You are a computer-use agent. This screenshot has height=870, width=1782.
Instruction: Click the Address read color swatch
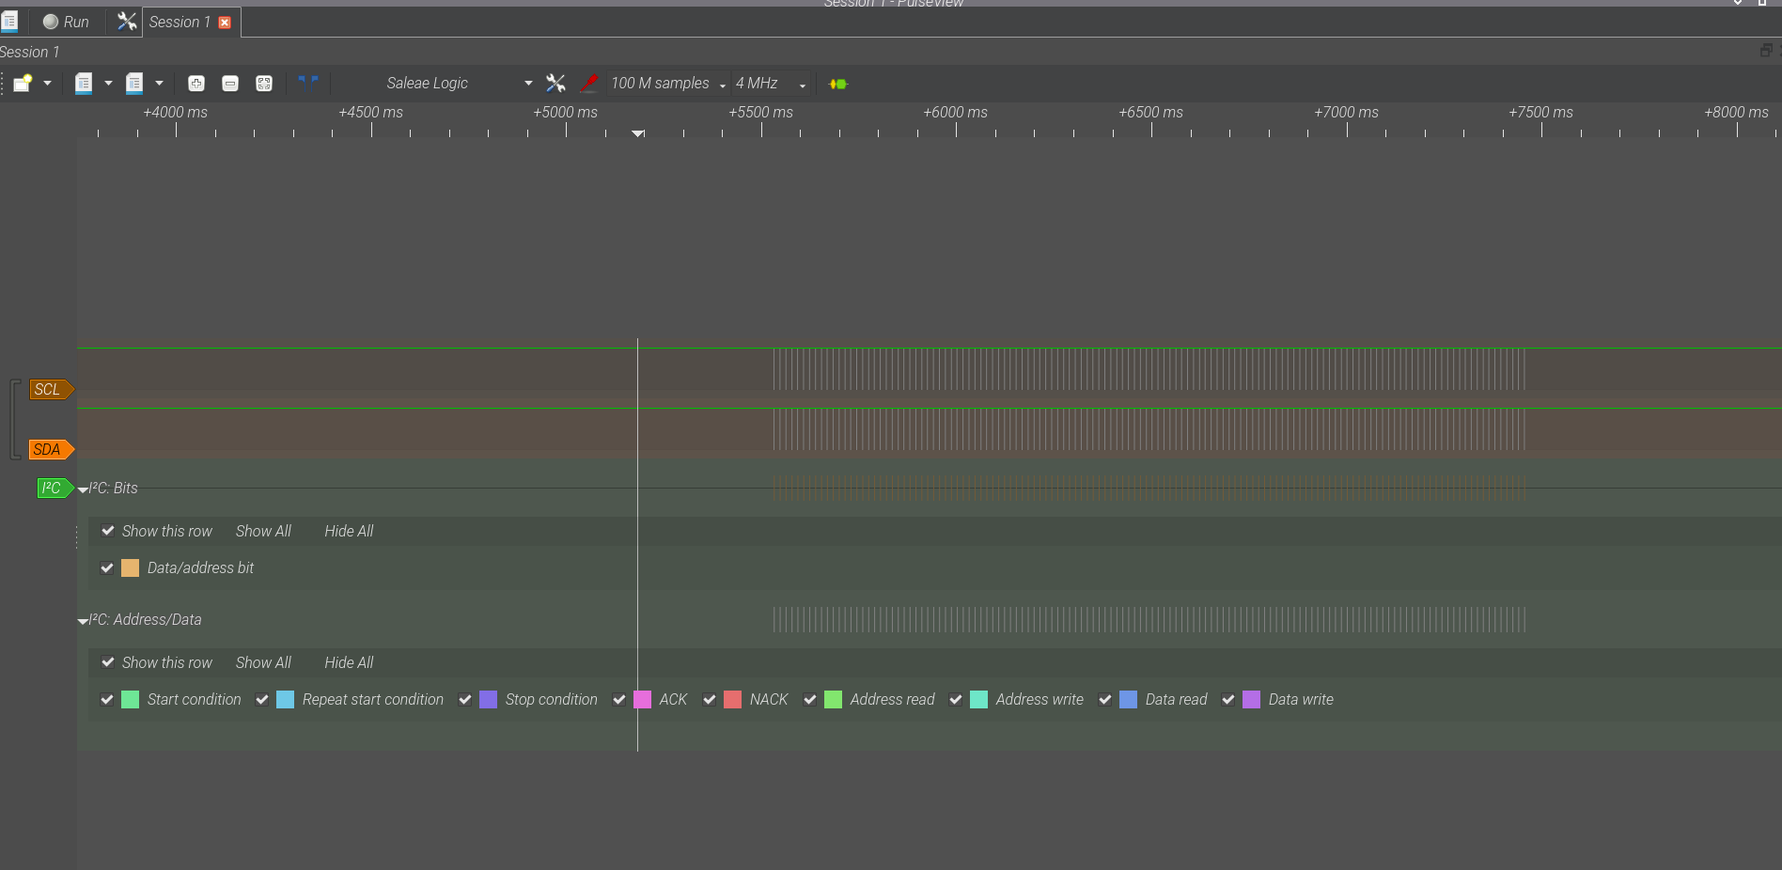pyautogui.click(x=833, y=699)
